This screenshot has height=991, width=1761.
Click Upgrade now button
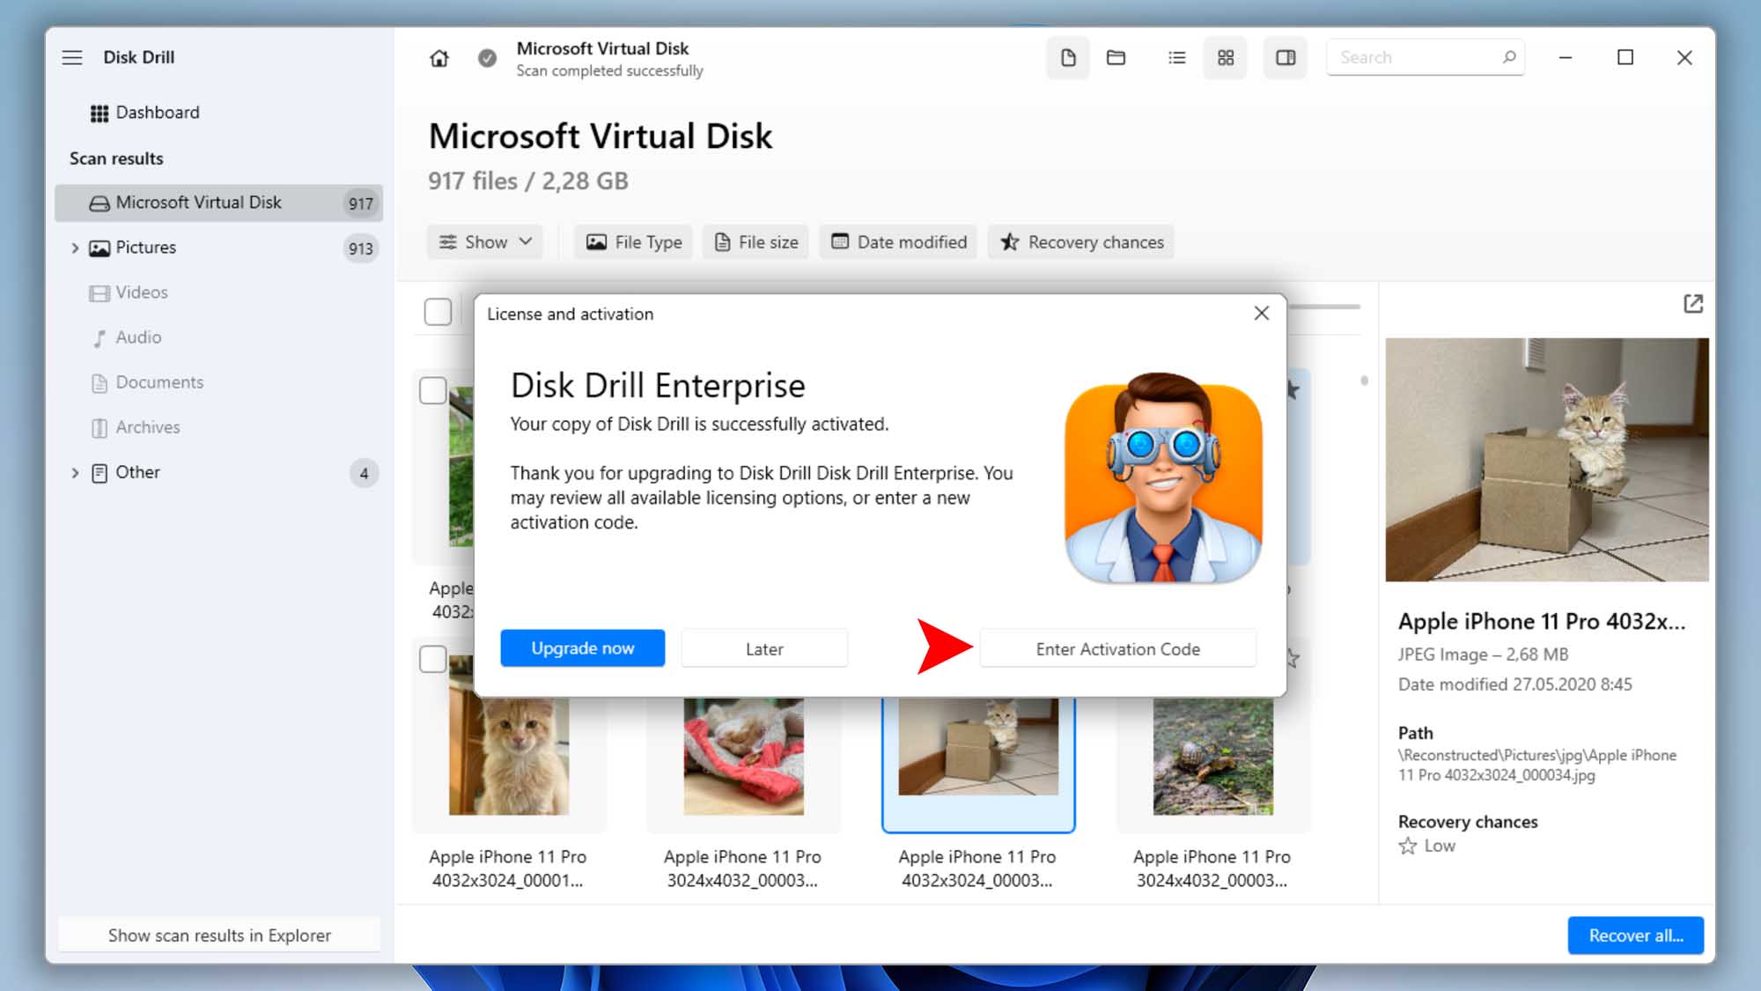[x=582, y=648]
